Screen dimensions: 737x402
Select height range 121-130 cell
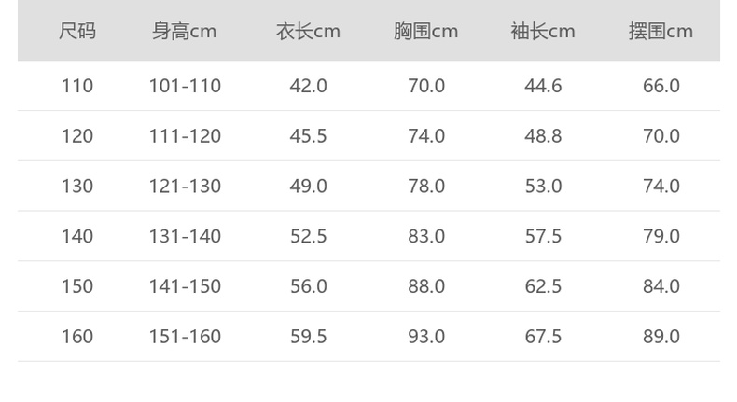tap(185, 187)
